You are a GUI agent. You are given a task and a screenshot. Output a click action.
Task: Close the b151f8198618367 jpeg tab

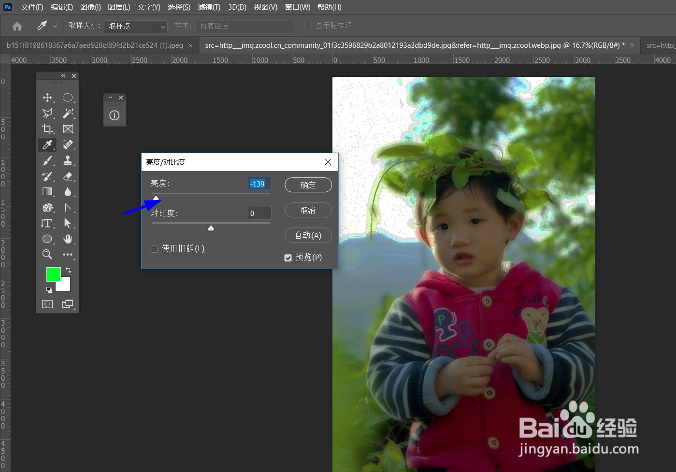[190, 45]
